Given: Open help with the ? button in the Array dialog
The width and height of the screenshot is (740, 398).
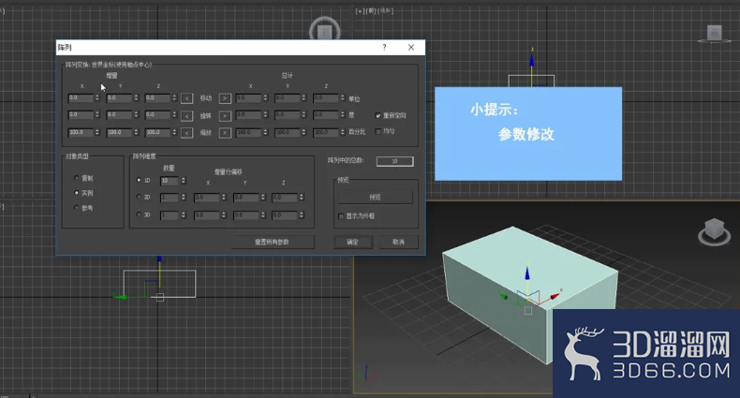Looking at the screenshot, I should pyautogui.click(x=384, y=47).
